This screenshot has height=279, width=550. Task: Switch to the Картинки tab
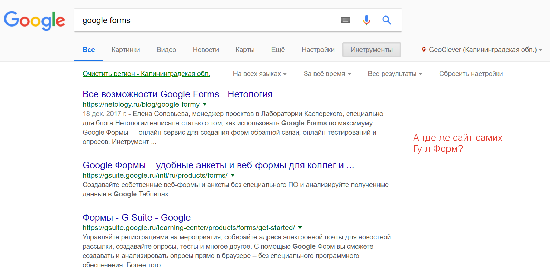(x=126, y=50)
